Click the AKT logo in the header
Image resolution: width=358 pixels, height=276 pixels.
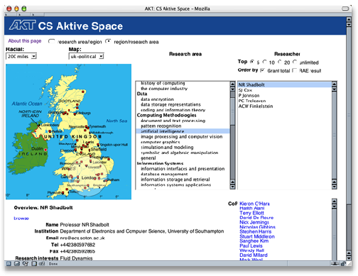[x=22, y=26]
